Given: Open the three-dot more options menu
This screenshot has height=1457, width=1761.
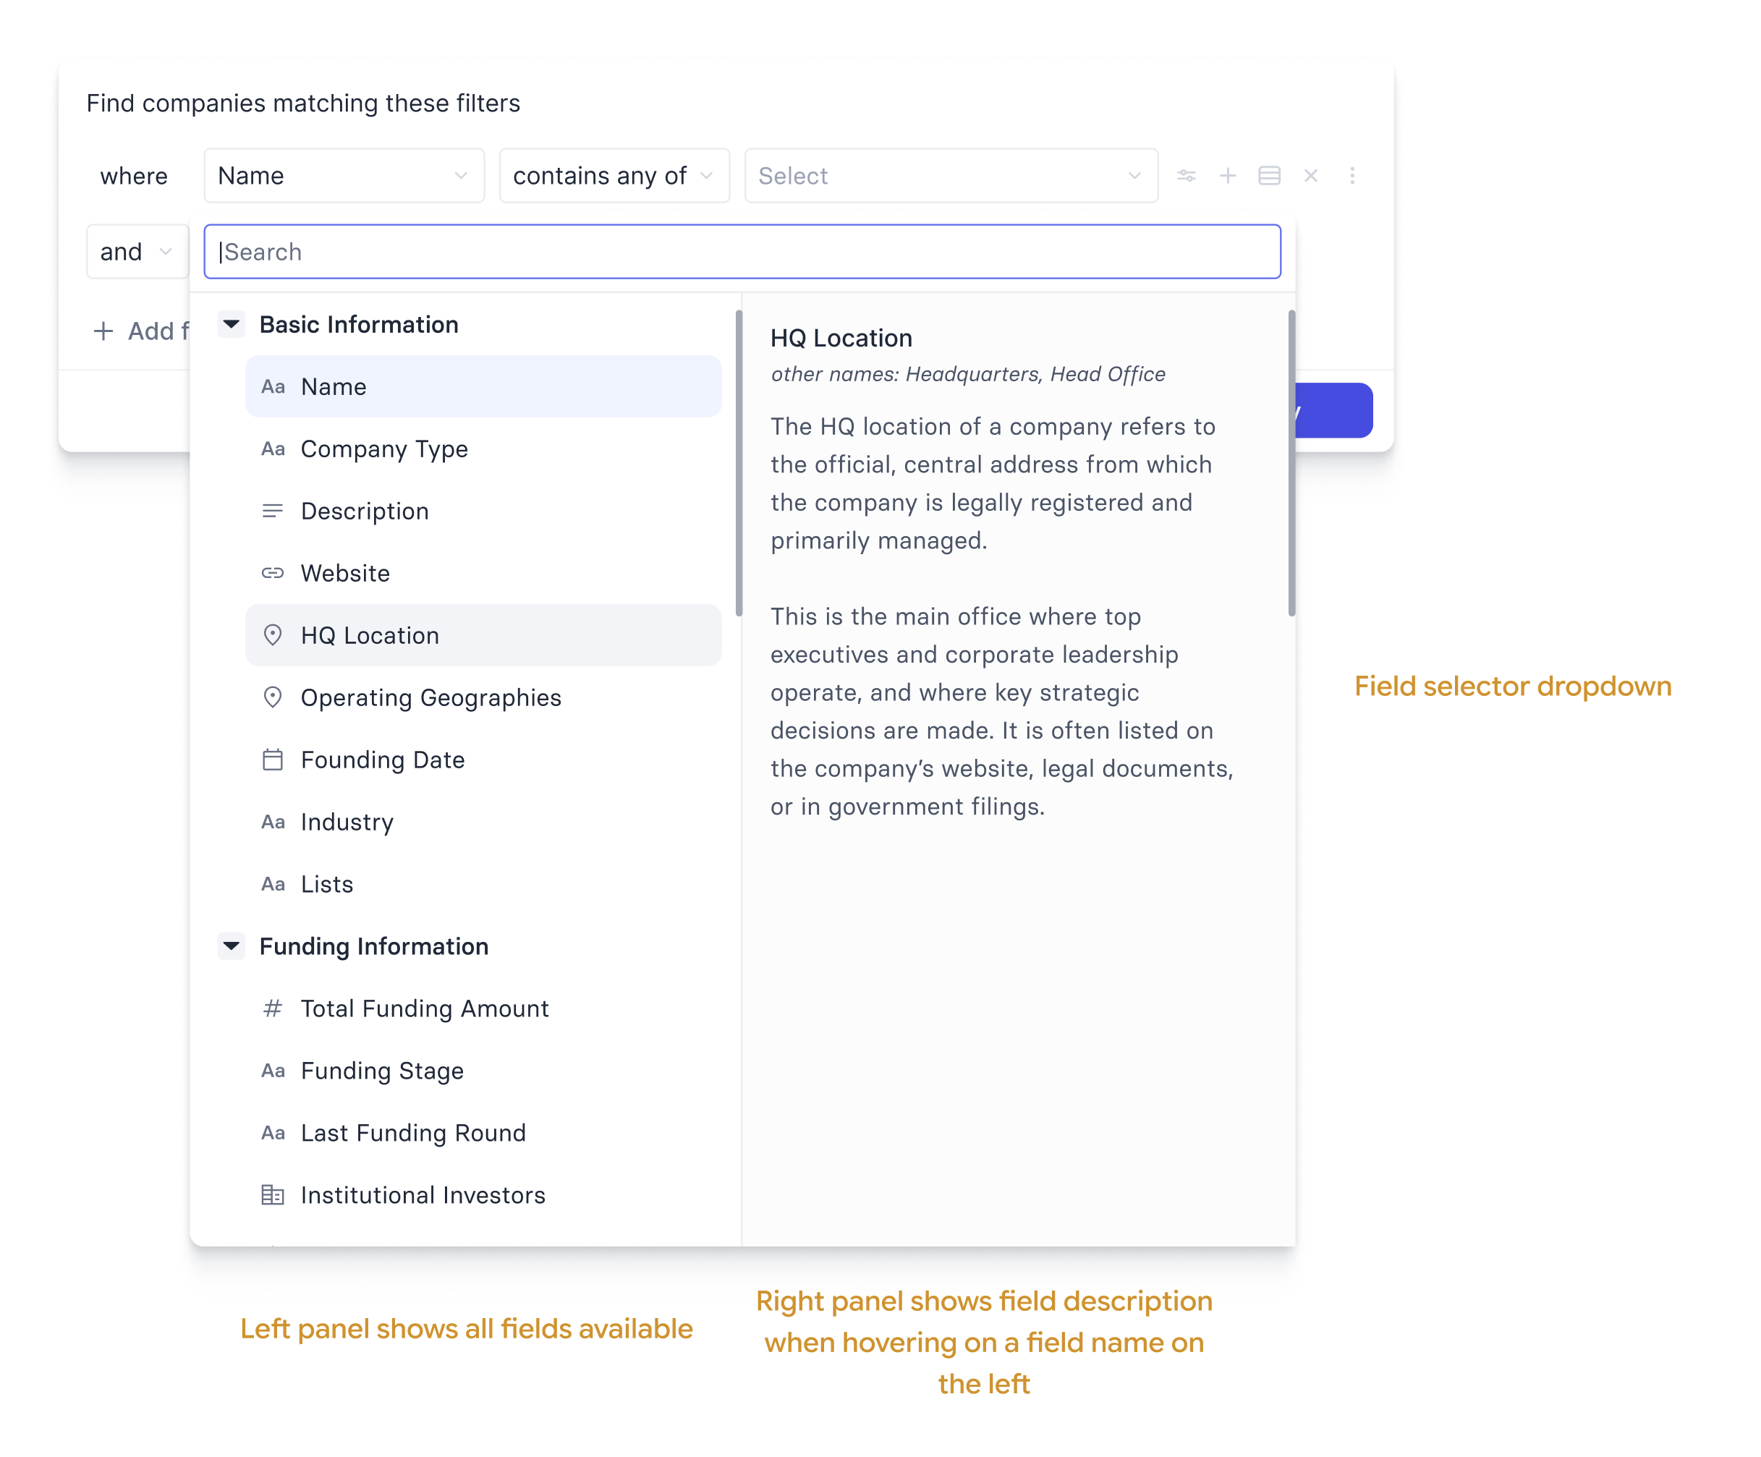Looking at the screenshot, I should [1351, 176].
